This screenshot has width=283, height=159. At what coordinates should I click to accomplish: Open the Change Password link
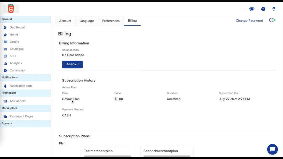coord(249,20)
